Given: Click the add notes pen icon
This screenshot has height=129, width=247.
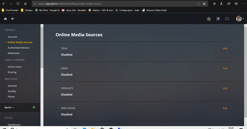Looking at the screenshot, I should point(222,4).
